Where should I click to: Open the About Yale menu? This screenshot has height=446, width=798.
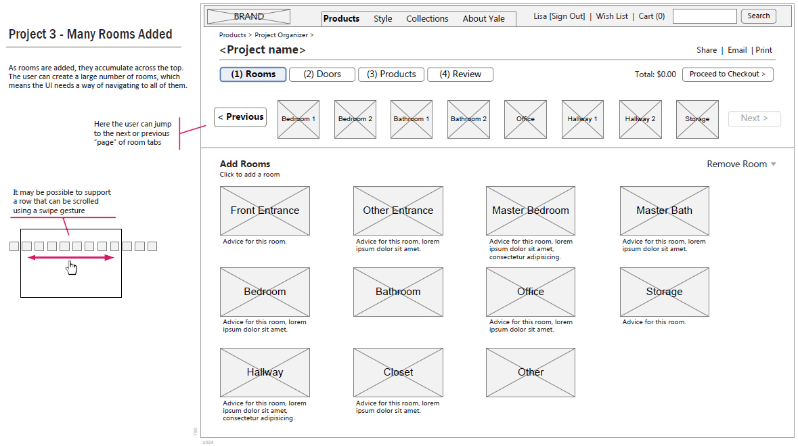(x=483, y=19)
